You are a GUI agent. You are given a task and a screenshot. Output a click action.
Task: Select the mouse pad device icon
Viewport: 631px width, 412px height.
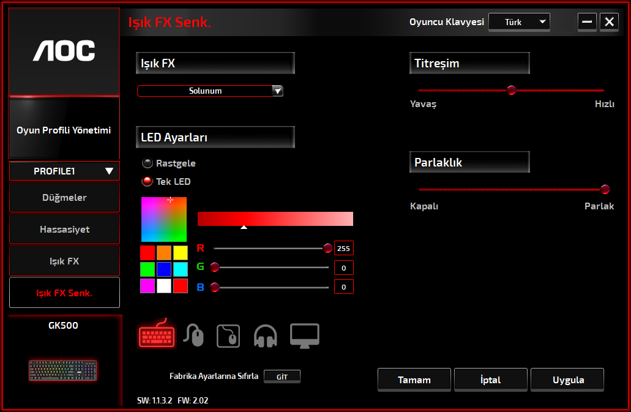point(228,336)
